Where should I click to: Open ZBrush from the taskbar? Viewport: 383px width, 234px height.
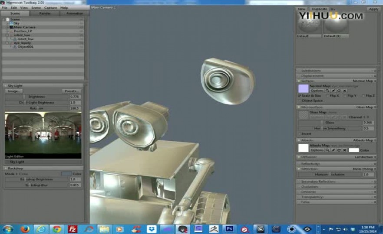coord(214,229)
